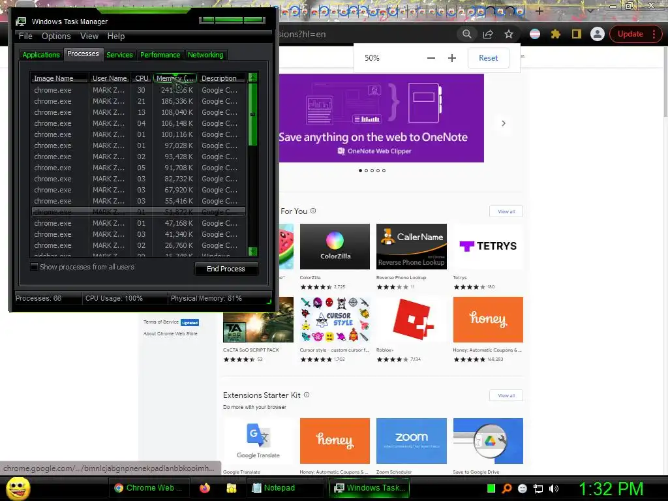Open the Cursor Style extension tile
The height and width of the screenshot is (501, 668).
coord(335,320)
